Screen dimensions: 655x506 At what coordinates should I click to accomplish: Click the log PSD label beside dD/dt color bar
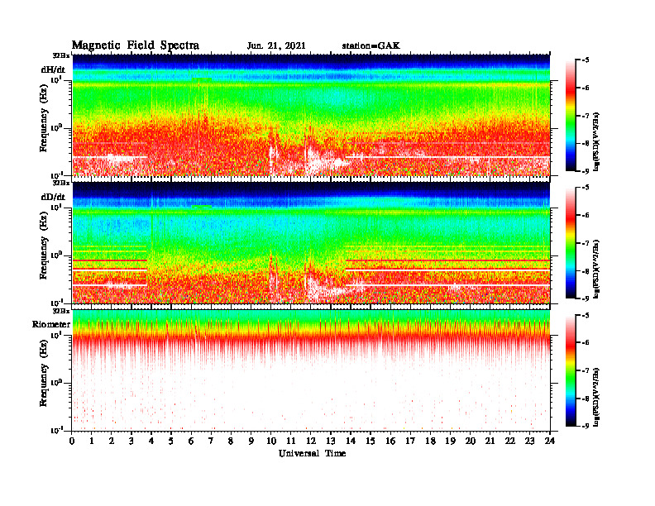[x=596, y=269]
